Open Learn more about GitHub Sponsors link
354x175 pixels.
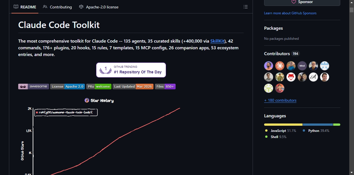pos(290,13)
